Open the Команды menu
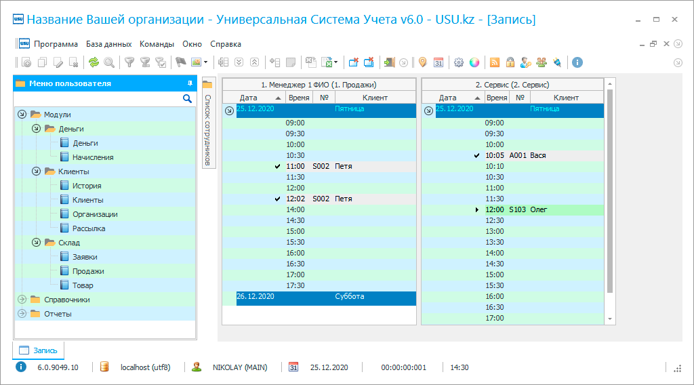The width and height of the screenshot is (694, 385). [157, 44]
